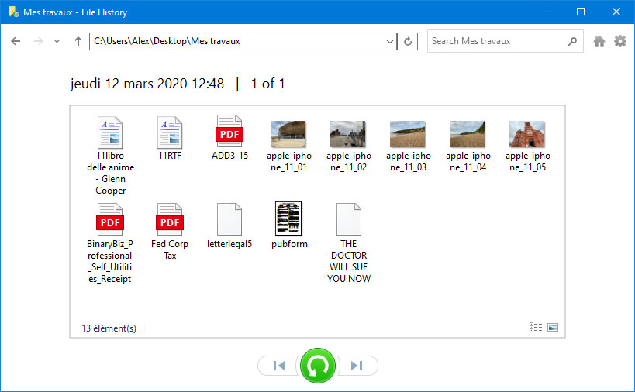Go to next version

click(x=357, y=366)
